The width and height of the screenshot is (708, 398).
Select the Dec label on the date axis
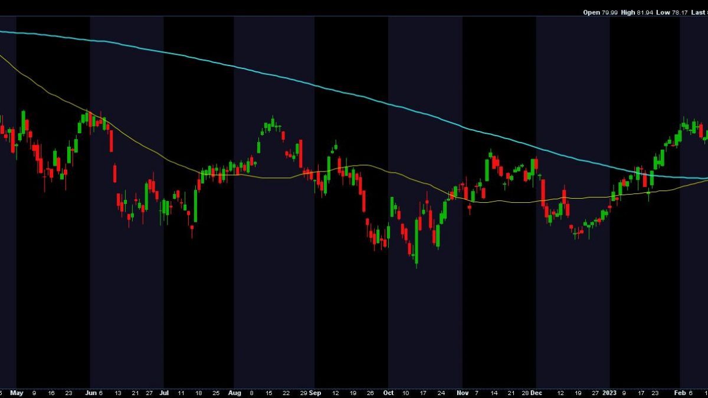coord(536,392)
